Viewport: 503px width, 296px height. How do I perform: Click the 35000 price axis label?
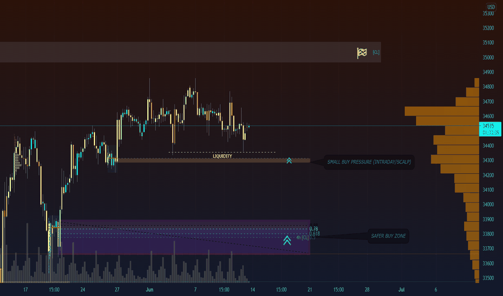(488, 58)
